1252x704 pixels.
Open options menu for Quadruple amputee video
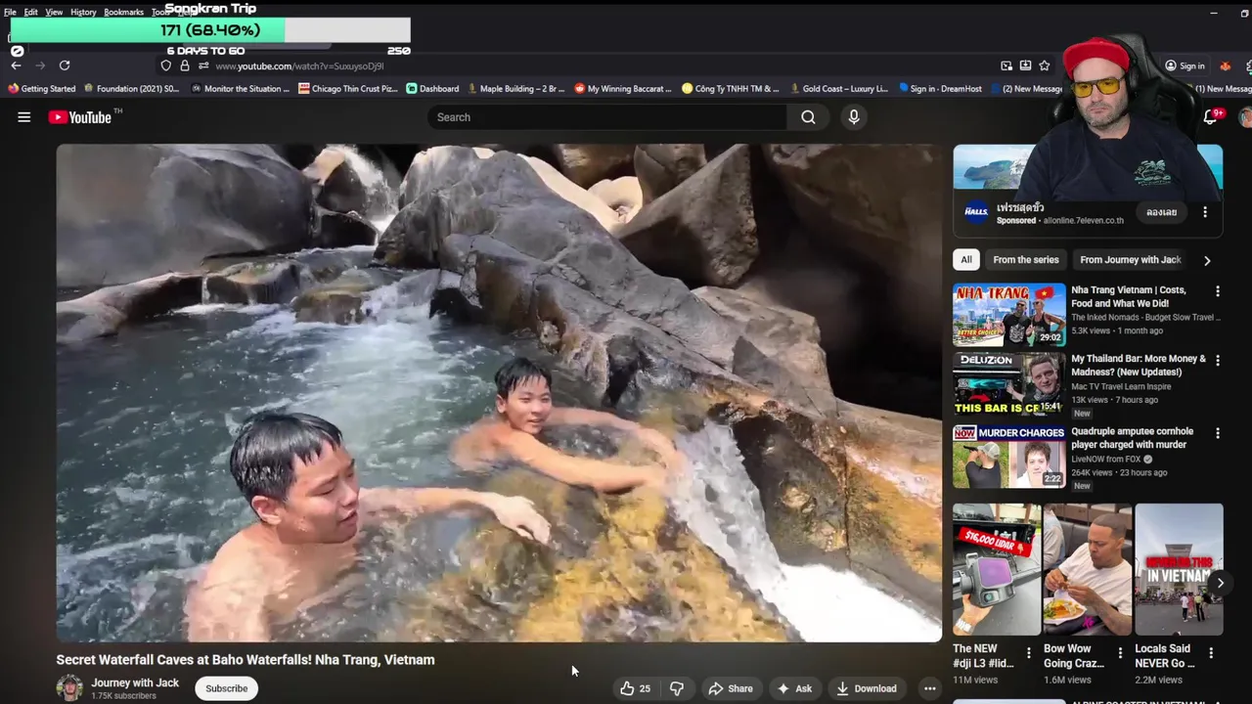(1218, 433)
